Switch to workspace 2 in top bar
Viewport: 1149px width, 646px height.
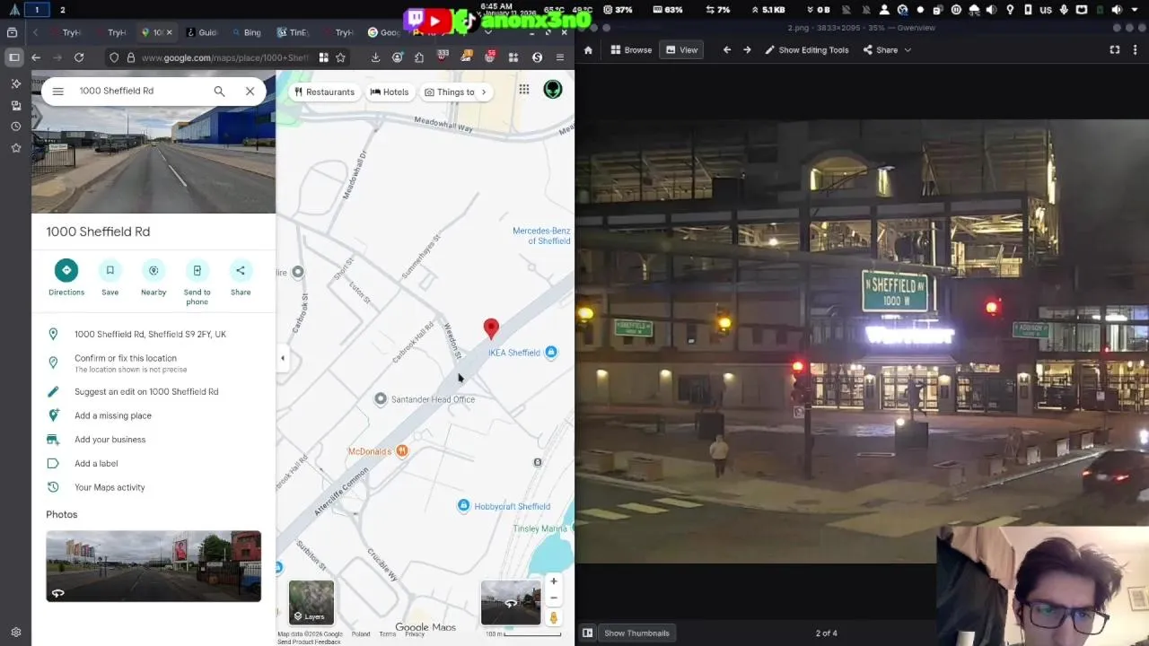point(62,10)
